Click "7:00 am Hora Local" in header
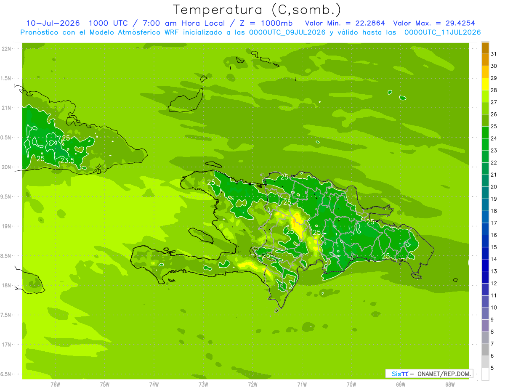 pos(183,23)
